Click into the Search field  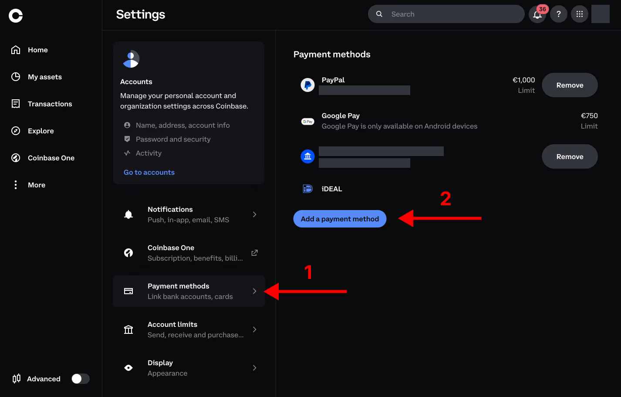(446, 14)
